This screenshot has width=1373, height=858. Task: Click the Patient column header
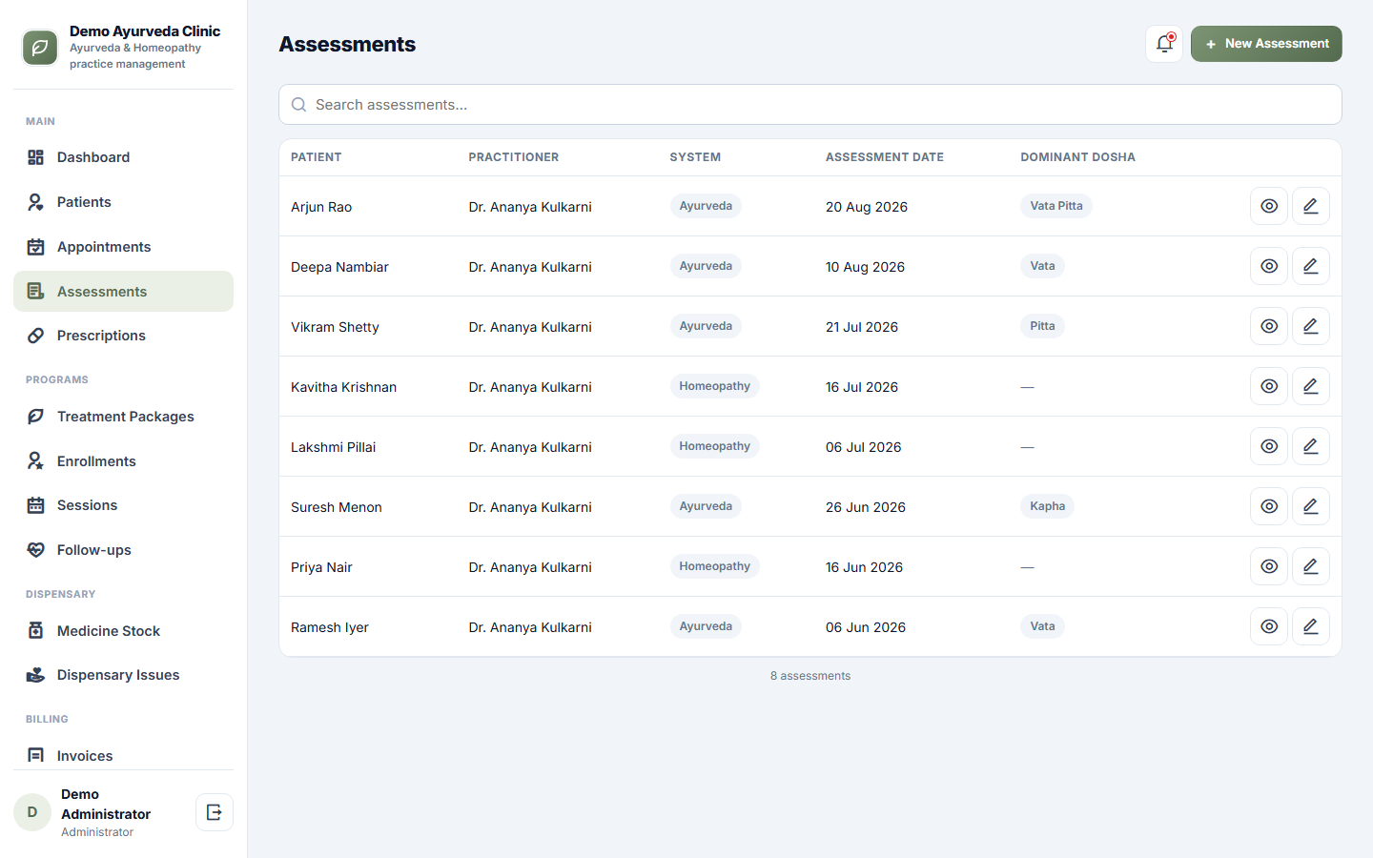(317, 157)
